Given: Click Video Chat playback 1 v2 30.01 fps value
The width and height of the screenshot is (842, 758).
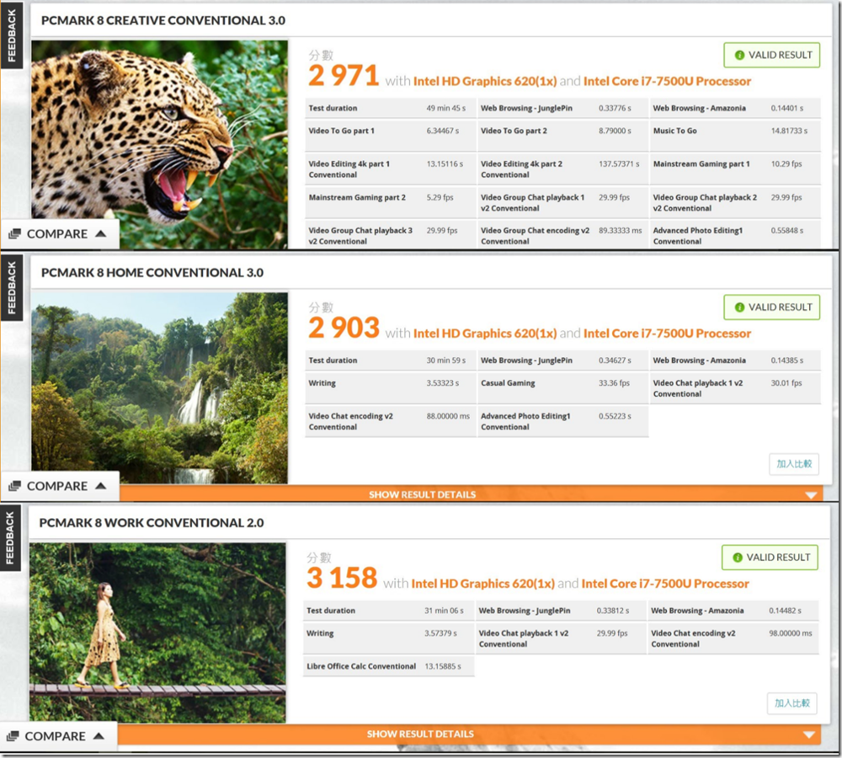Looking at the screenshot, I should (x=786, y=383).
